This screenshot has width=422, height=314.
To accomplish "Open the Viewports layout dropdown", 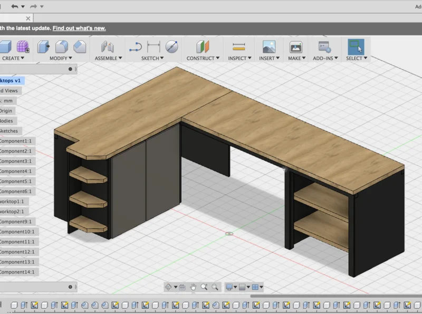I will pos(257,287).
